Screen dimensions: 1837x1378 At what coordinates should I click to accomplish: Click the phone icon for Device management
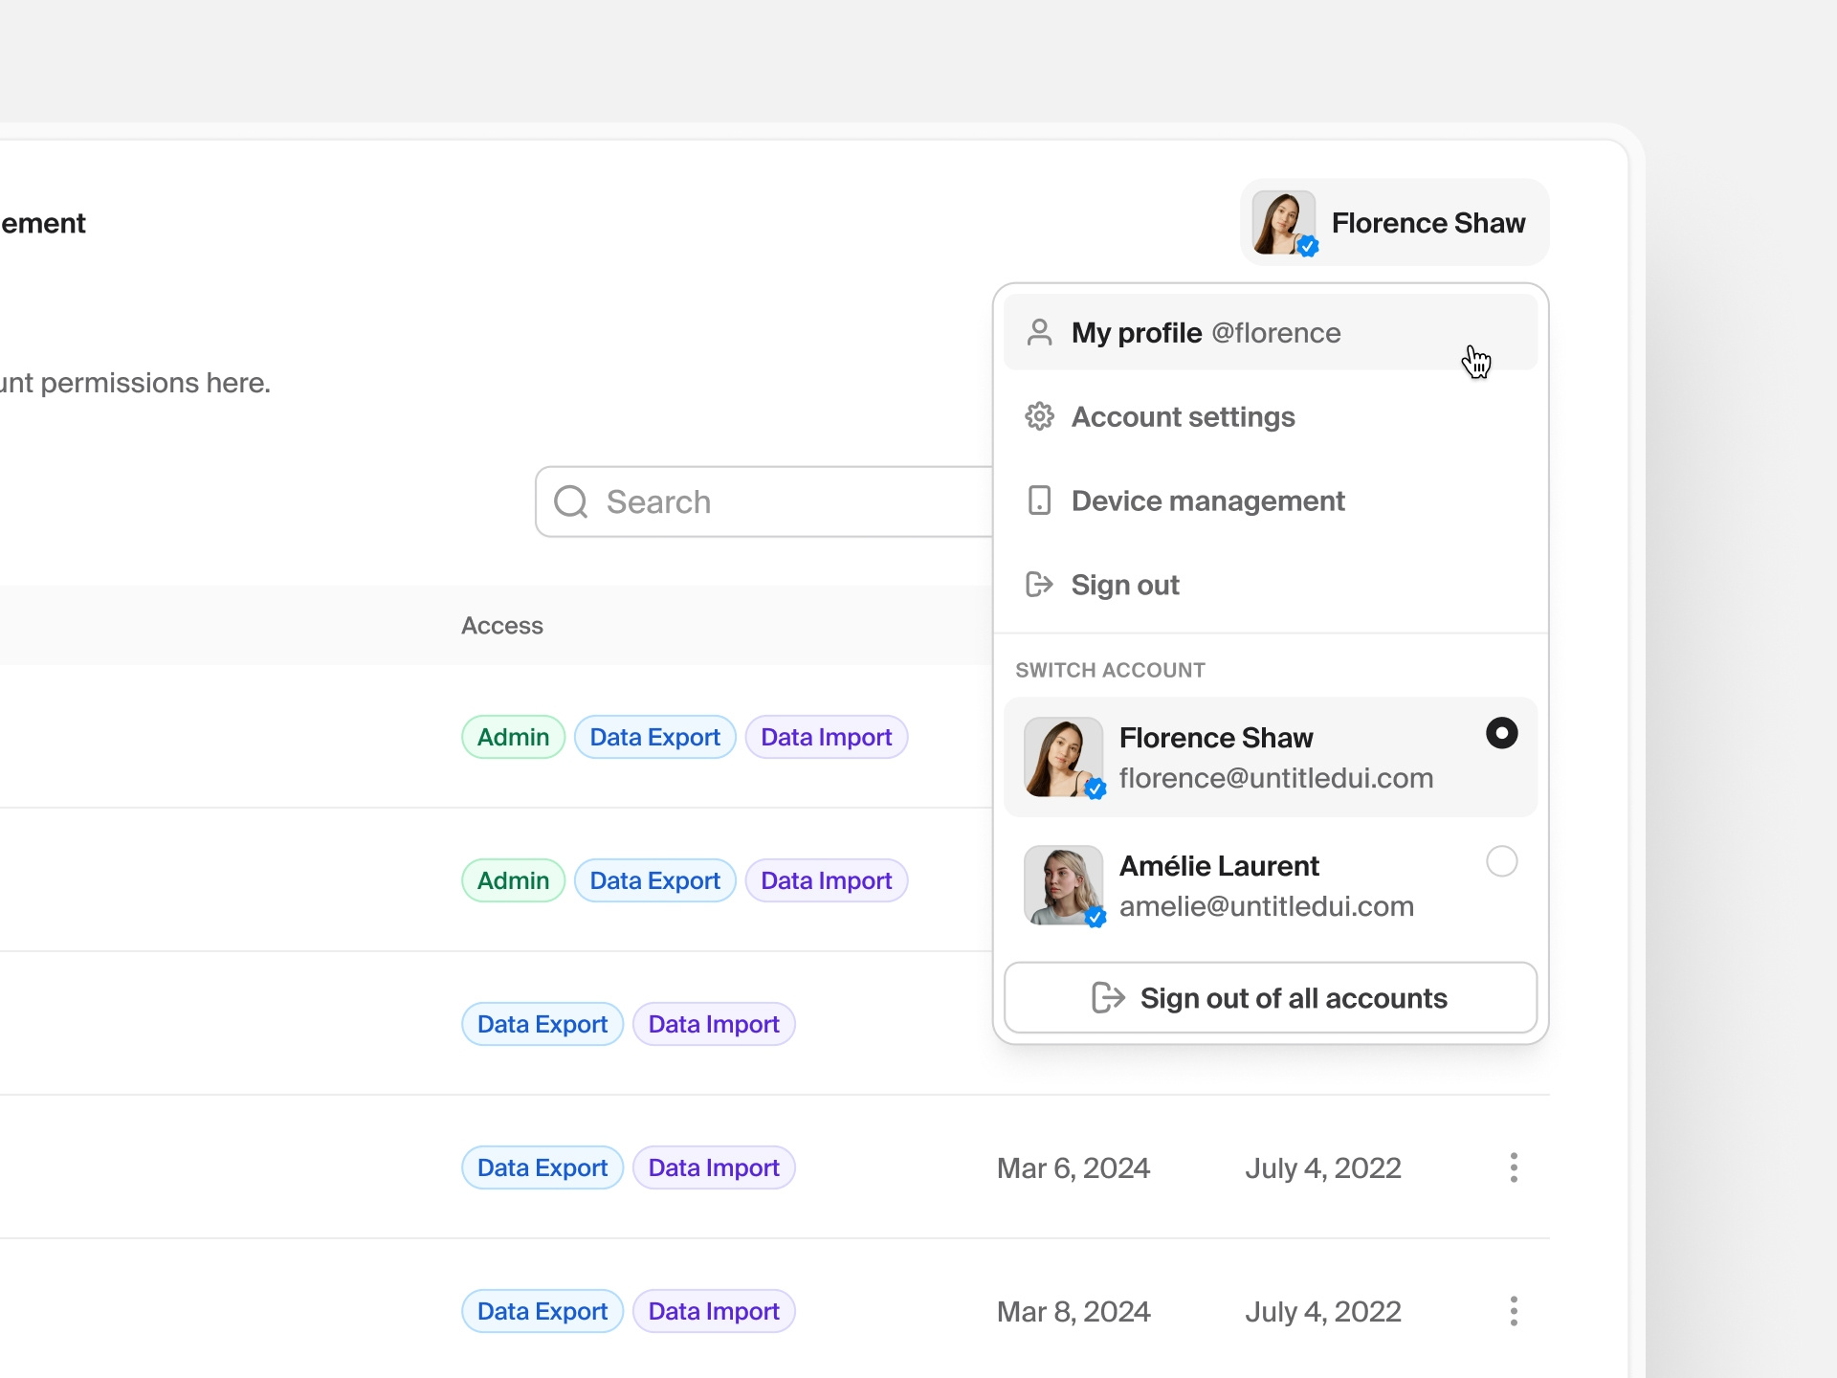(1040, 500)
